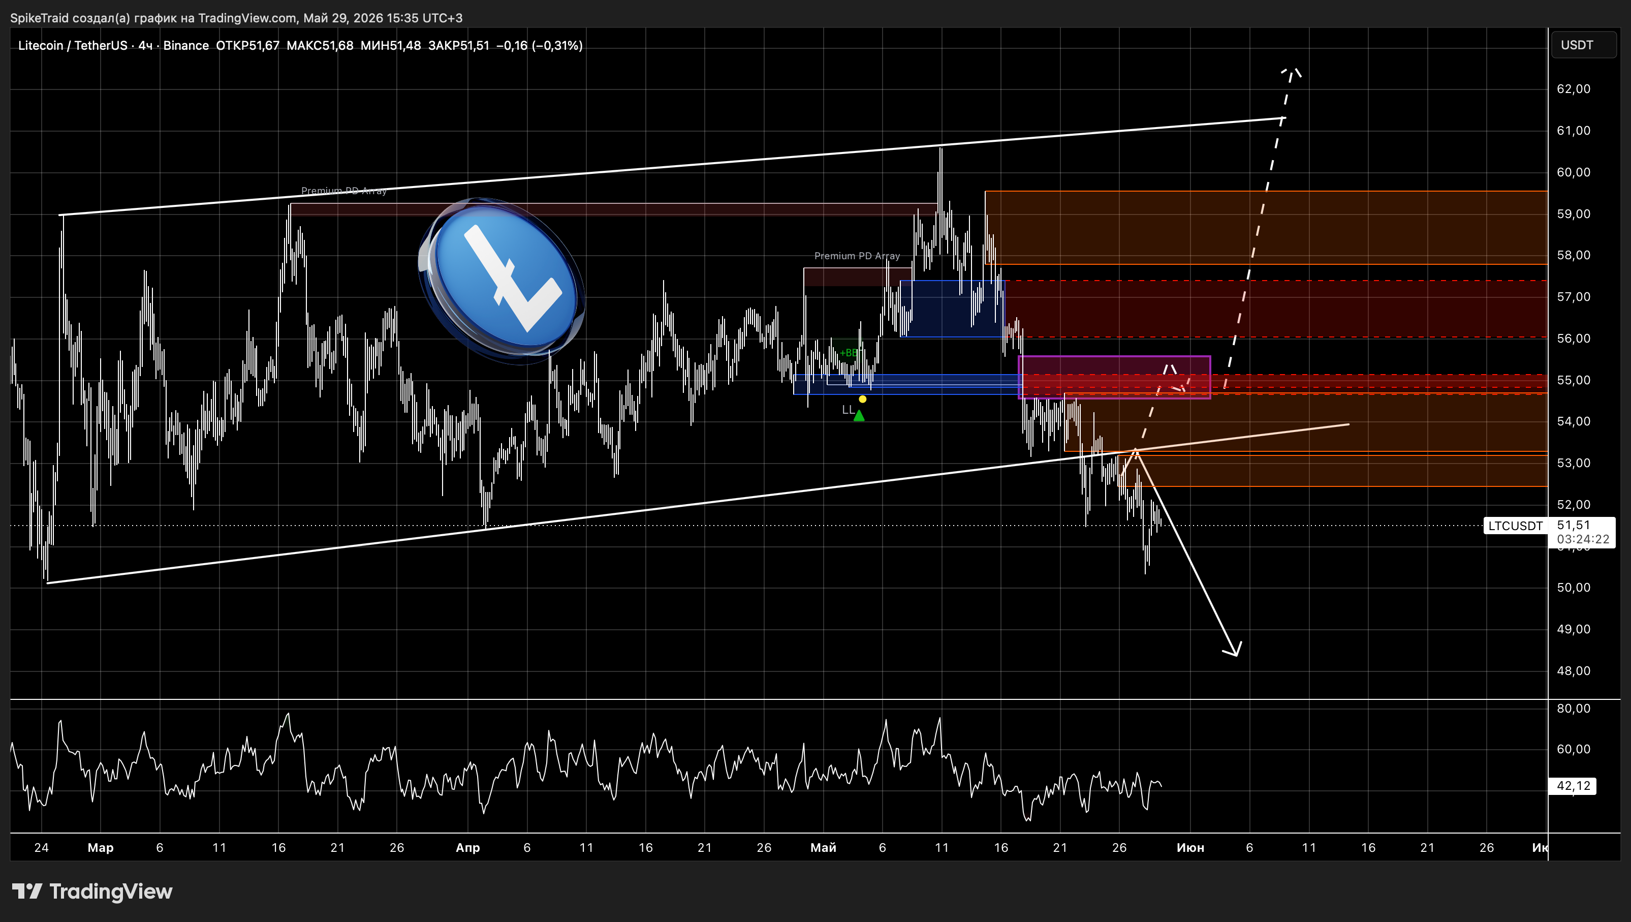Click the Litecoin coin image

501,281
